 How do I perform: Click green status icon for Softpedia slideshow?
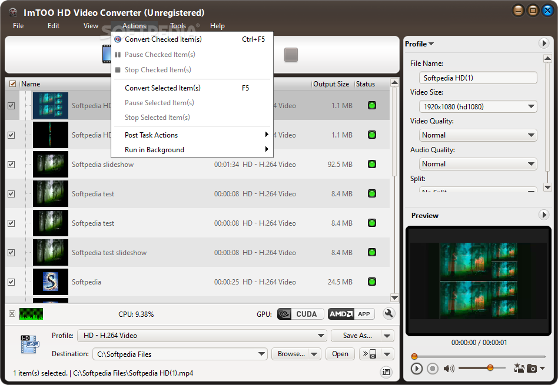click(372, 164)
